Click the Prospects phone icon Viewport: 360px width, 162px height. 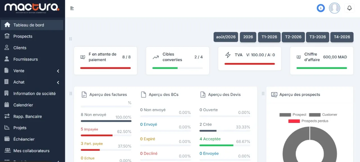pos(7,36)
